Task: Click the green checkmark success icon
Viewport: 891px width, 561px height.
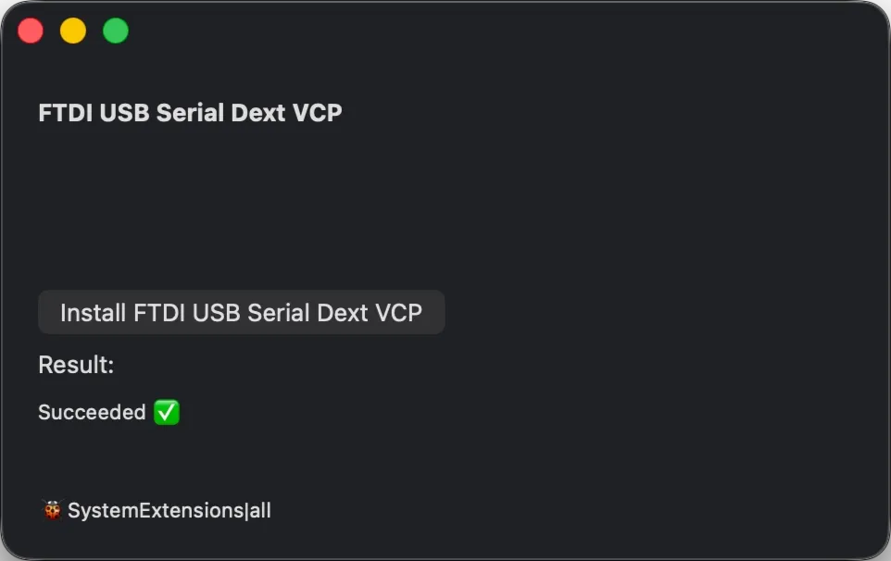Action: point(167,412)
